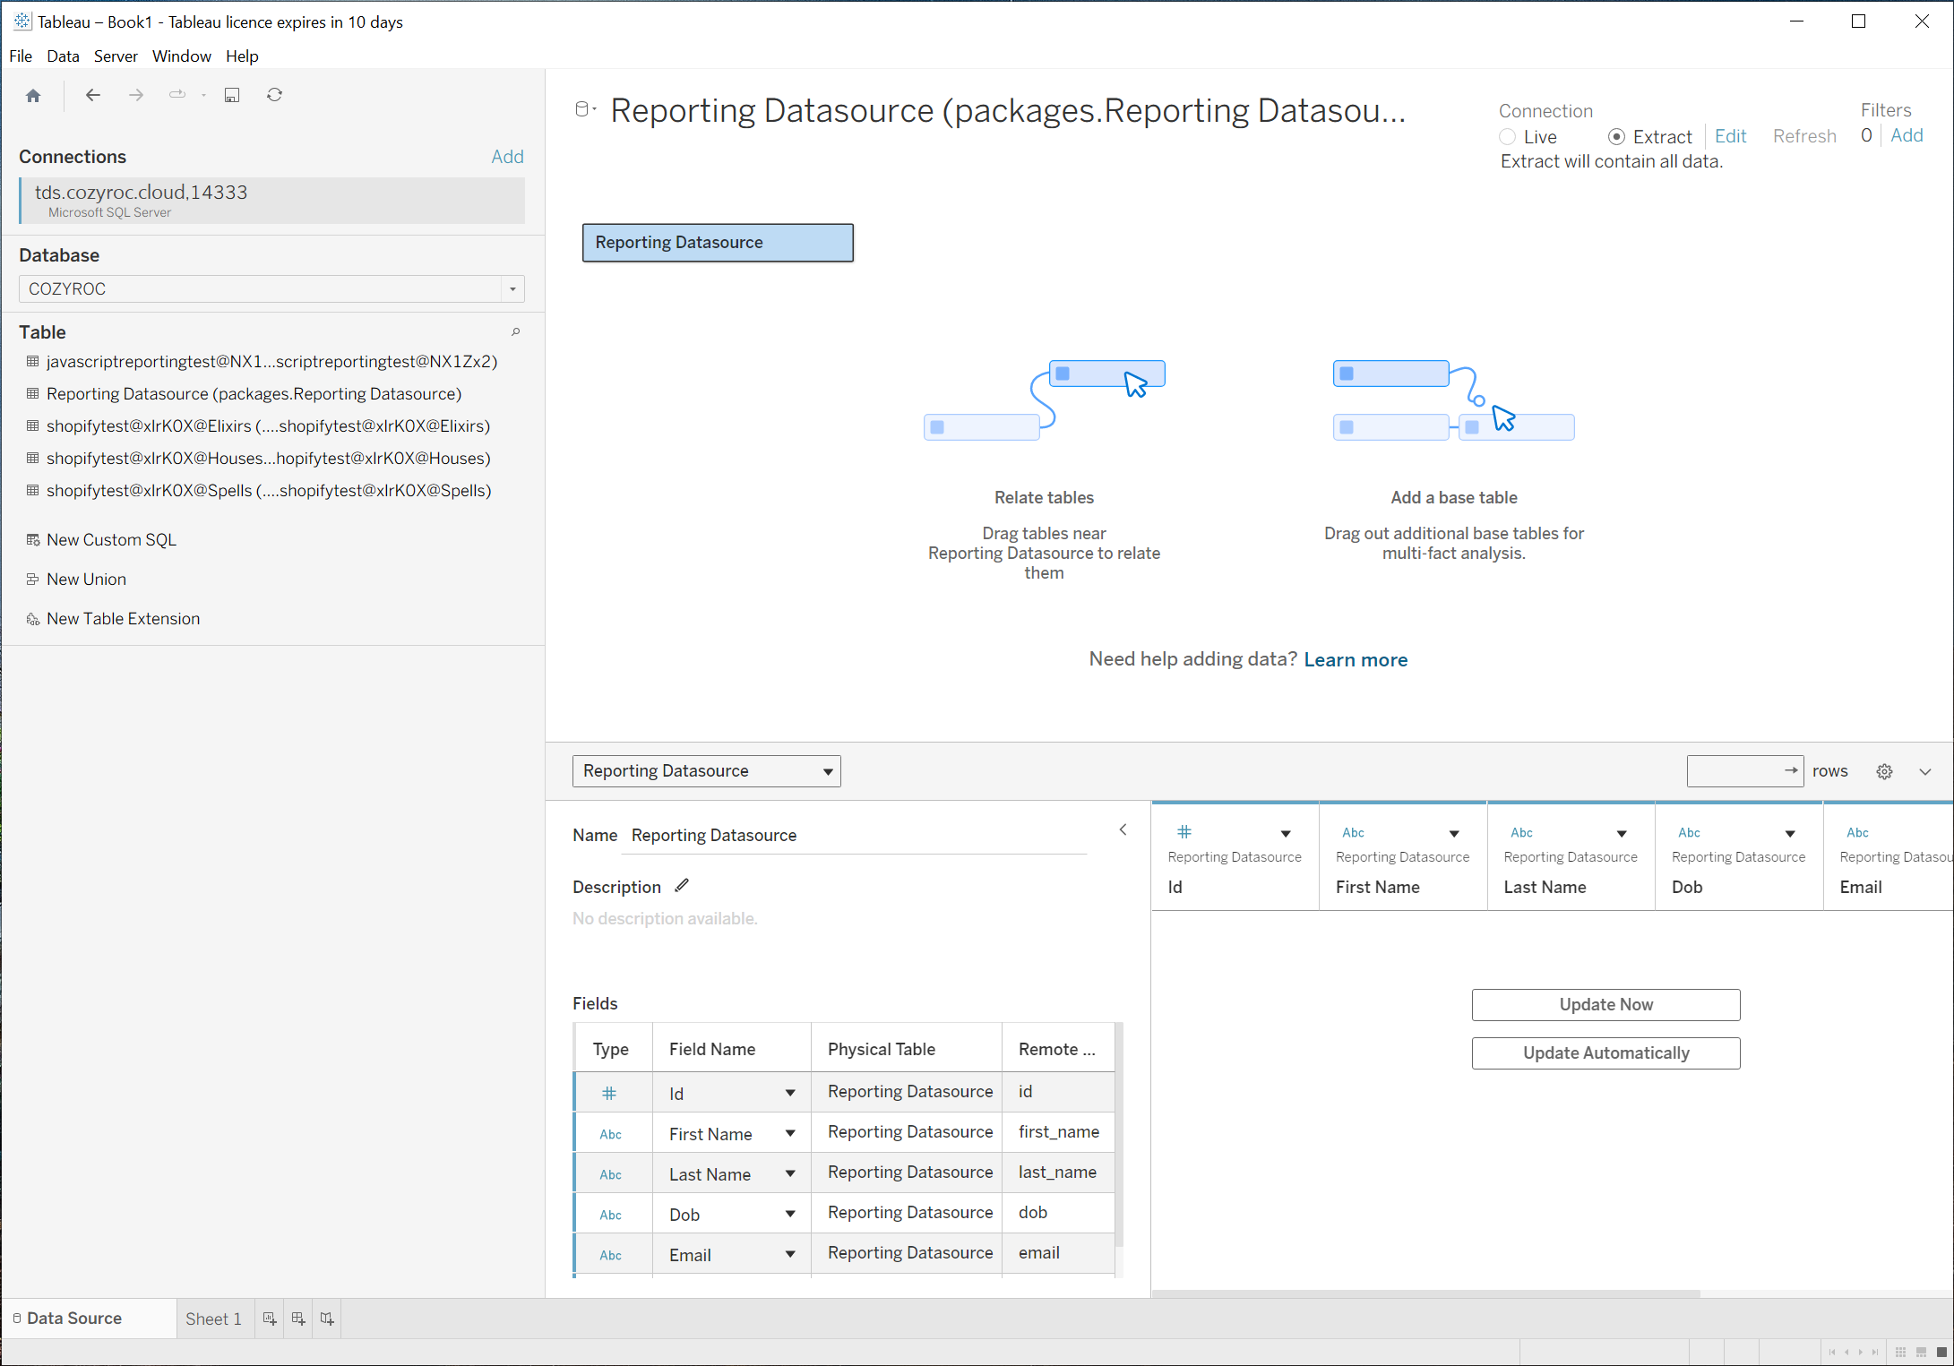Viewport: 1954px width, 1366px height.
Task: Expand the Reporting Datasource table selector dropdown
Action: click(827, 771)
